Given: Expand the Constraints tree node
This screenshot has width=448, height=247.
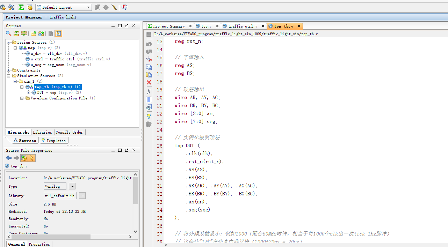Looking at the screenshot, I should pyautogui.click(x=9, y=70).
